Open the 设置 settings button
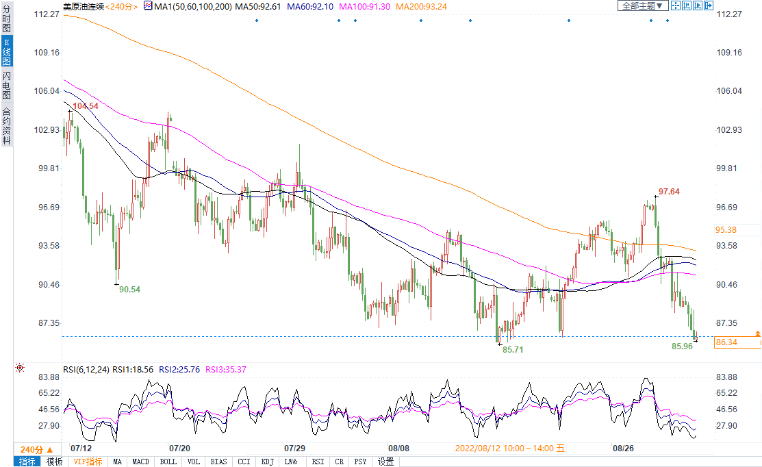The width and height of the screenshot is (762, 467). (385, 462)
